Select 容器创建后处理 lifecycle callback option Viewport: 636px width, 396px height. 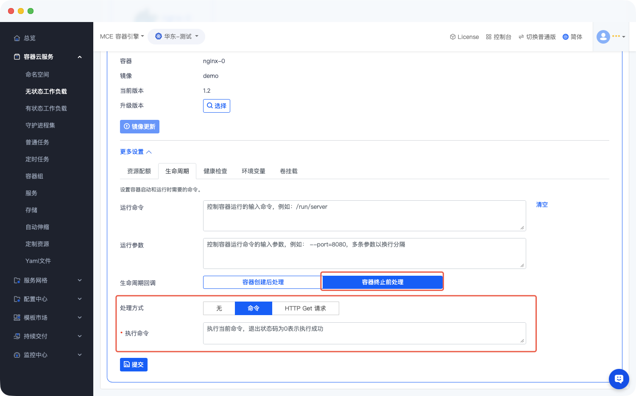(x=263, y=282)
